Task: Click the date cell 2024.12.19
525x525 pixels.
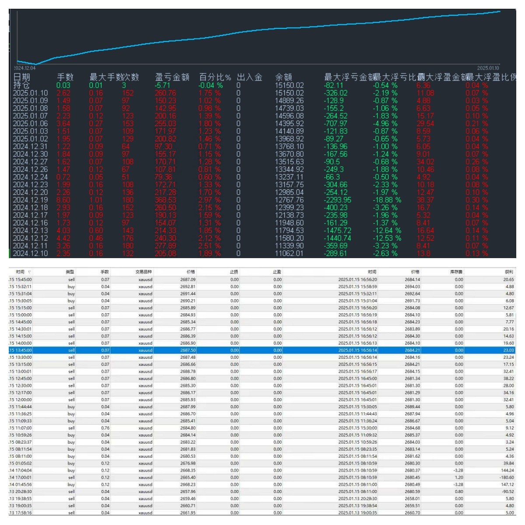Action: pos(30,200)
